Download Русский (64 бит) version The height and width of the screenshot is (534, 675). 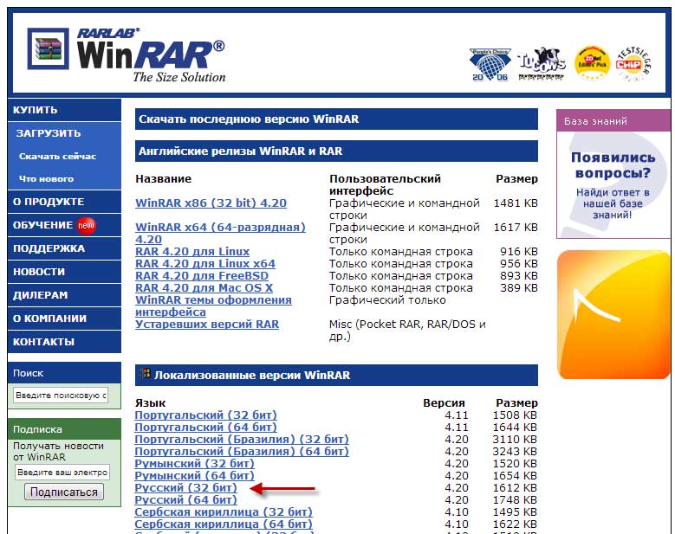186,499
